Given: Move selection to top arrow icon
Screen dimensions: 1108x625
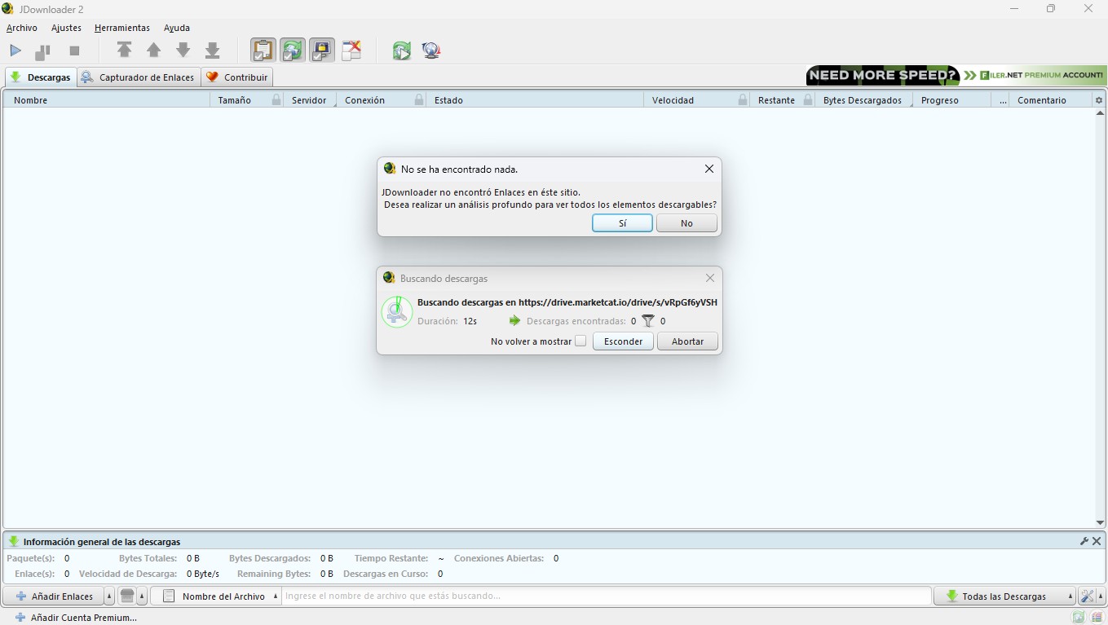Looking at the screenshot, I should [124, 51].
